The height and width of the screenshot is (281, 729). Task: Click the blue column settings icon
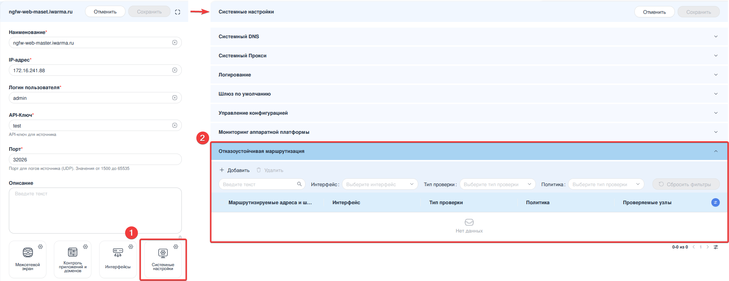pyautogui.click(x=715, y=202)
